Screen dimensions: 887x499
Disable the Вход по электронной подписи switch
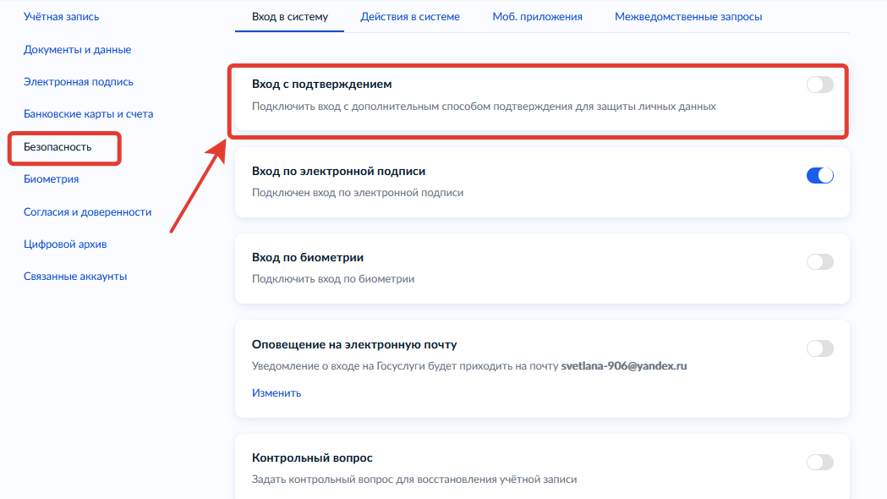(819, 176)
